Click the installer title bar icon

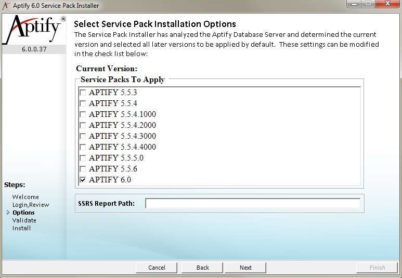(6, 6)
